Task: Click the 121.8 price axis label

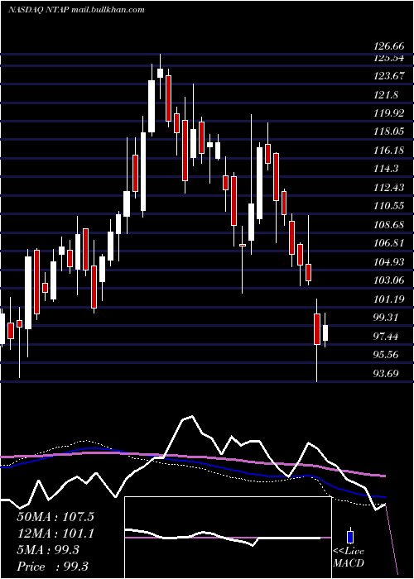Action: point(386,95)
